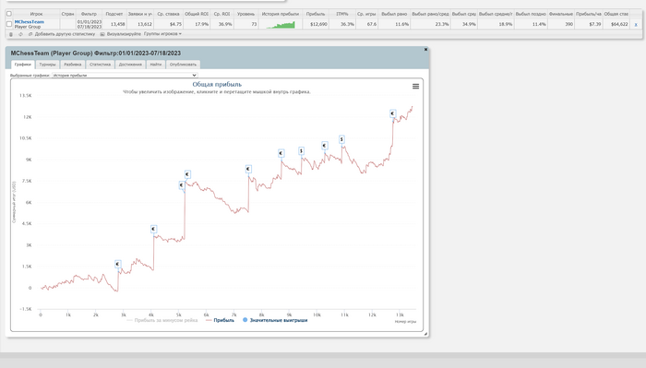Screen dimensions: 646x368
Task: Open the Достижения tab
Action: (x=130, y=65)
